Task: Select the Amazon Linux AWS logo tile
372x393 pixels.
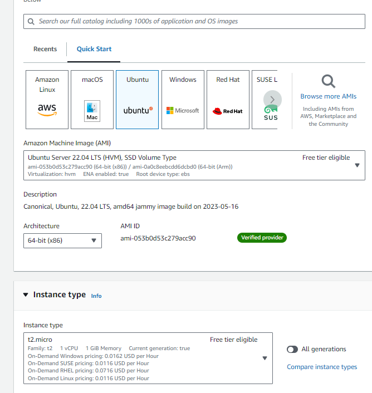Action: pos(47,100)
